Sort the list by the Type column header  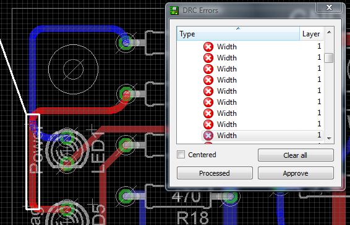[x=238, y=34]
